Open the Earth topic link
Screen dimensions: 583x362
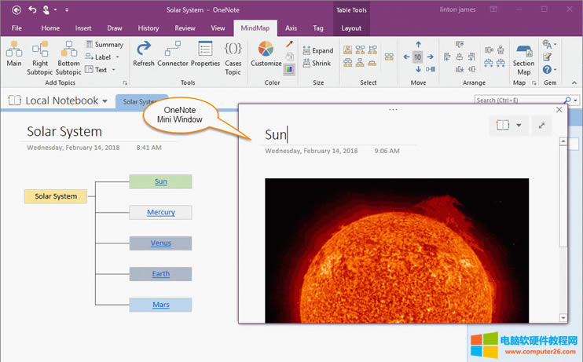coord(161,274)
